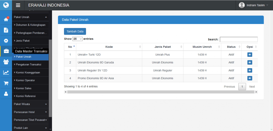
Task: Toggle the hamburger menu icon
Action: coord(18,5)
